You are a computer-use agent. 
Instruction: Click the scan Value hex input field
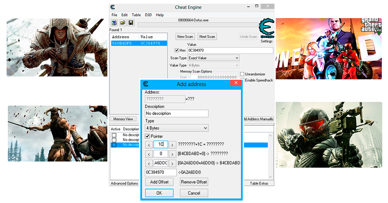230,50
